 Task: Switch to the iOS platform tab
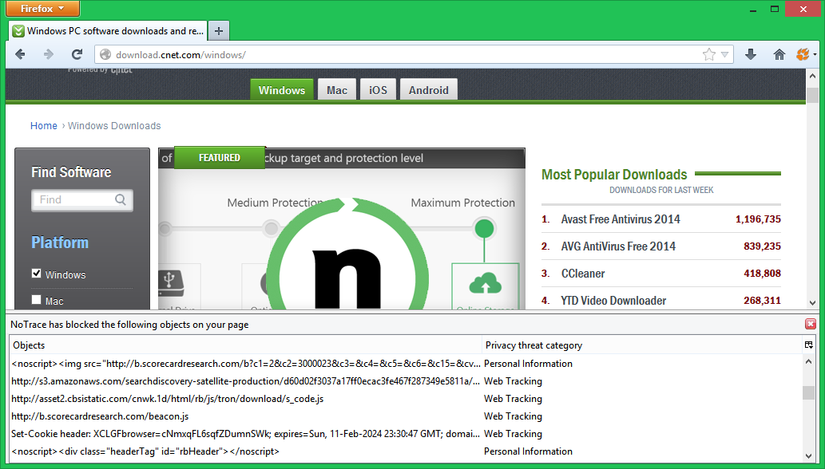pyautogui.click(x=378, y=90)
